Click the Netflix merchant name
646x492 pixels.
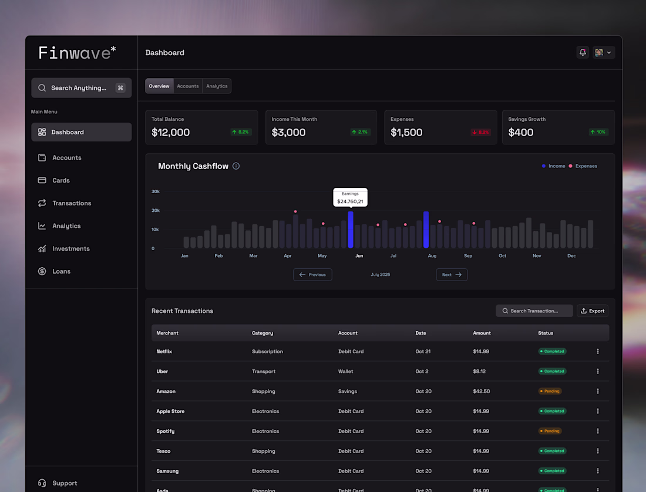click(x=164, y=352)
